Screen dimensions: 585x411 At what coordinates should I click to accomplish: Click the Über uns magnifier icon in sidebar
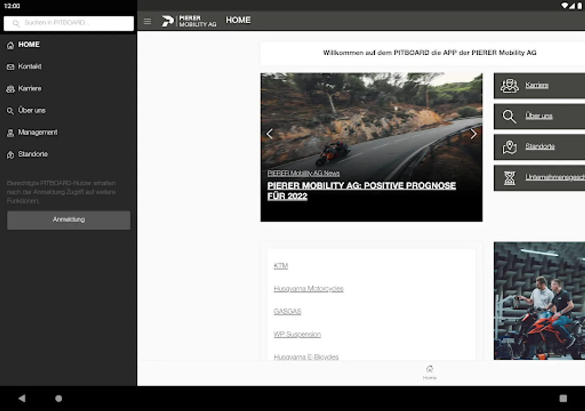click(x=11, y=111)
